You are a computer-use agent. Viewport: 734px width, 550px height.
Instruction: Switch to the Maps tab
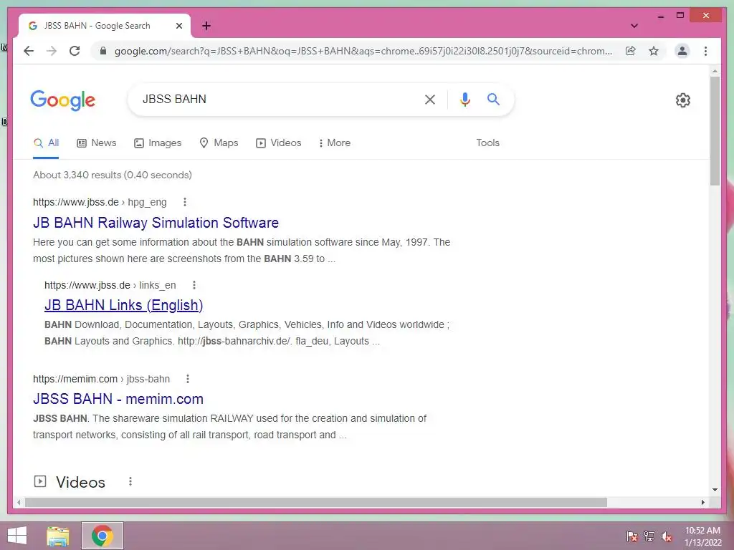(219, 143)
